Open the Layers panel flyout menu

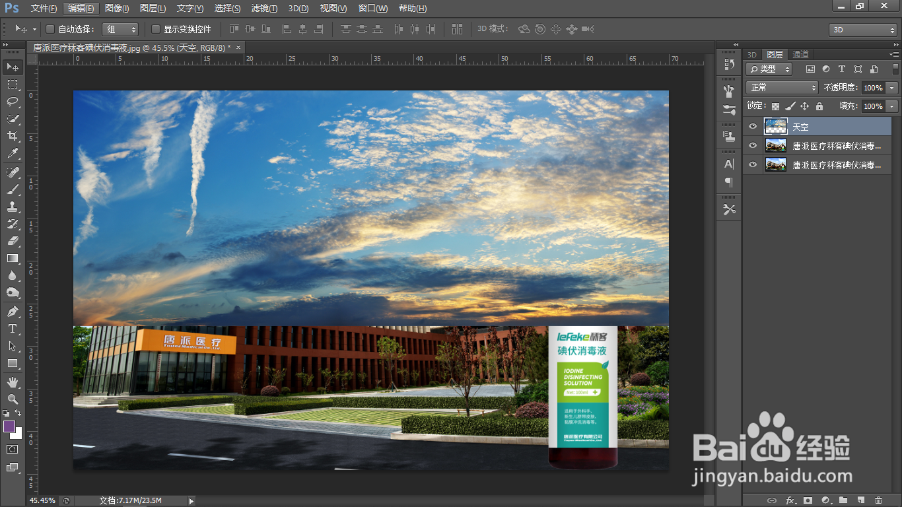click(893, 54)
